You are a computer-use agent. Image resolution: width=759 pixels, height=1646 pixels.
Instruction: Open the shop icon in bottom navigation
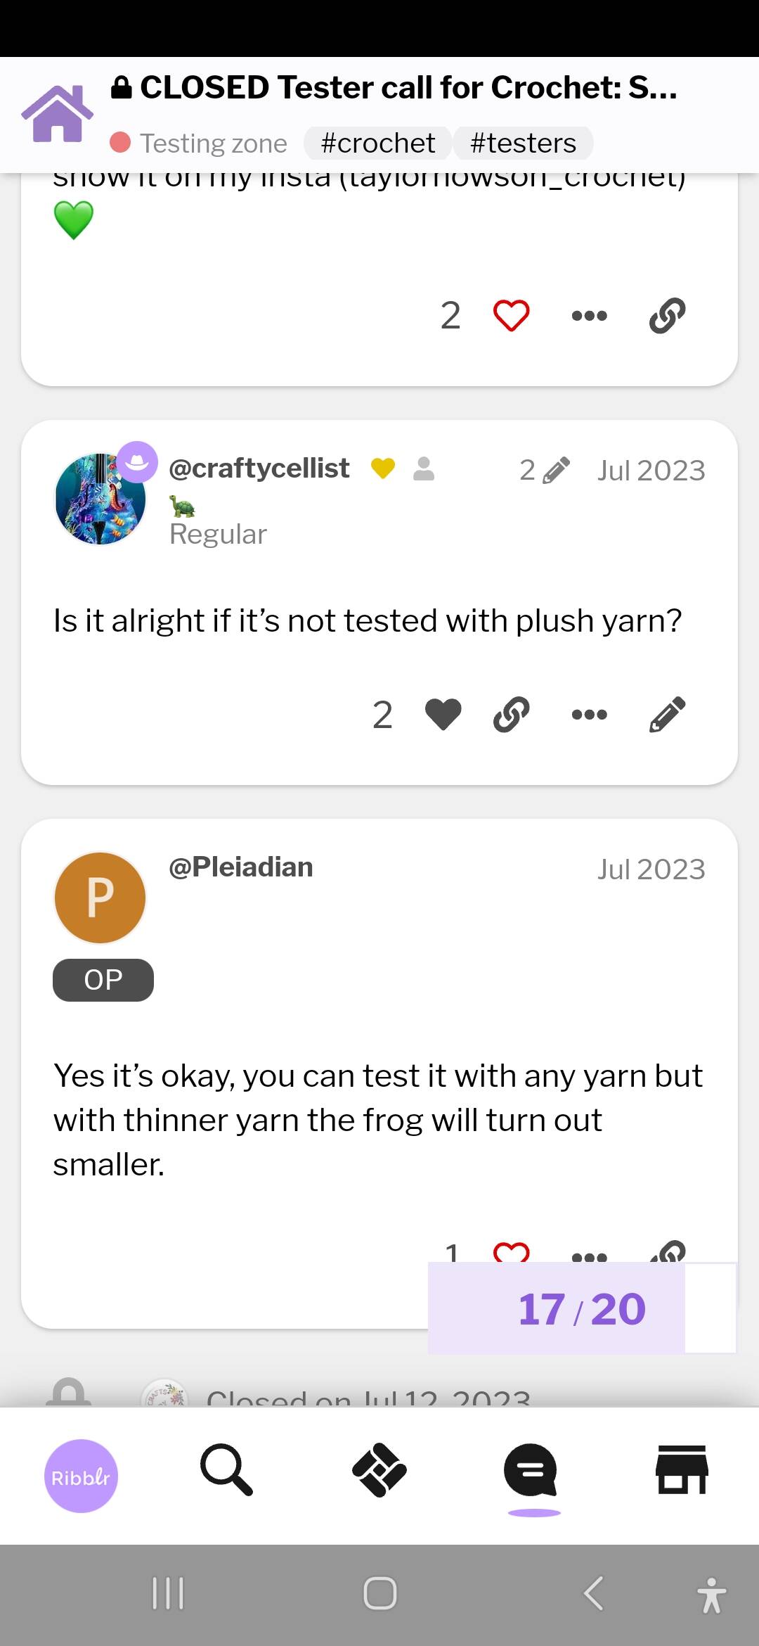tap(681, 1470)
